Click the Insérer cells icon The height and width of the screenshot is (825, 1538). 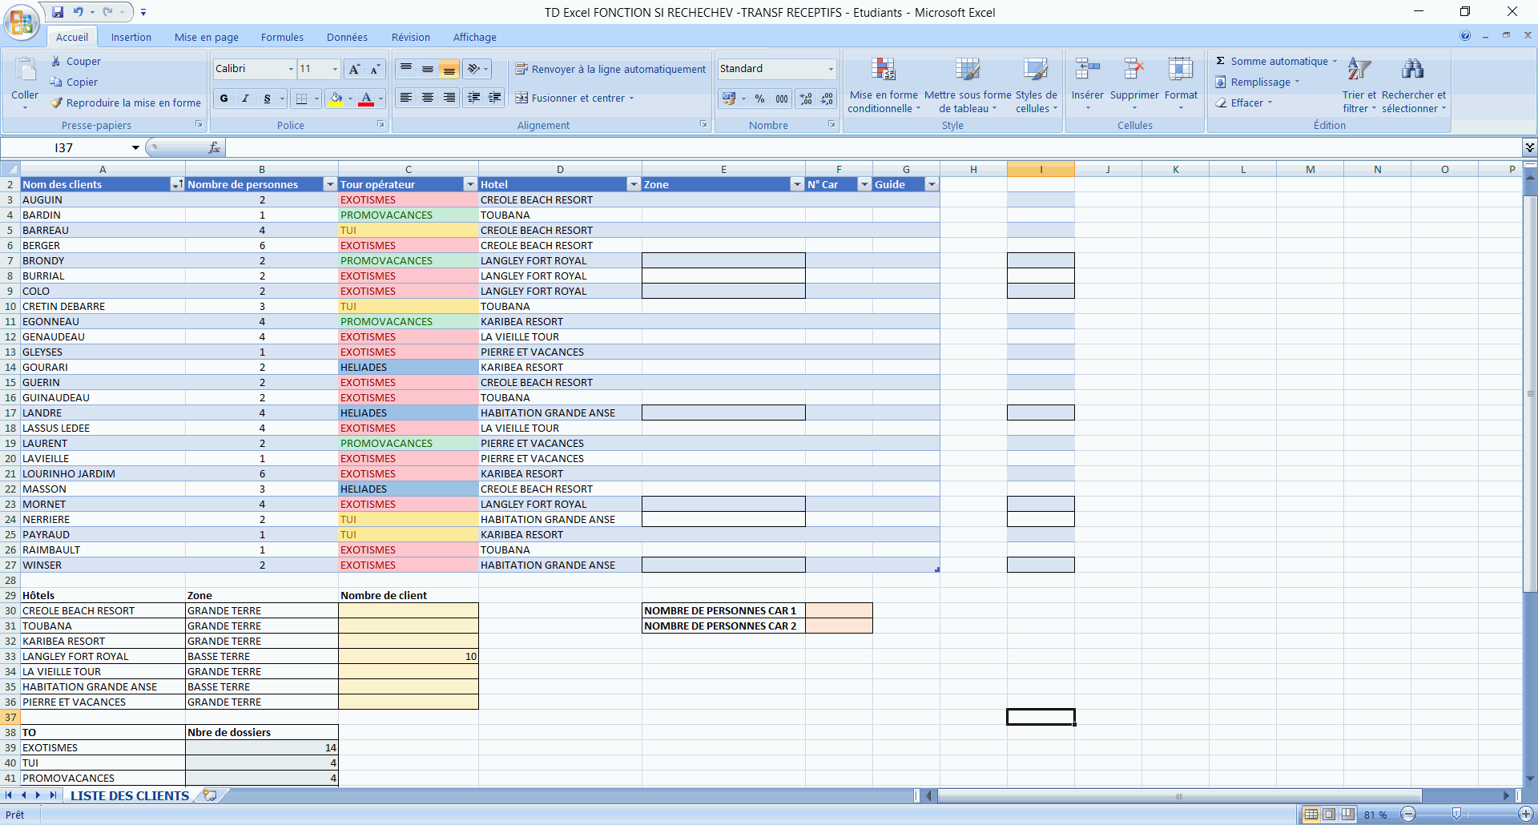[1087, 70]
